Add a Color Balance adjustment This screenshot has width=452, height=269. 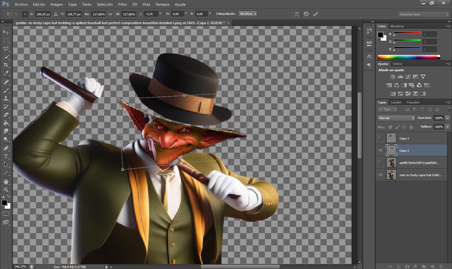396,85
